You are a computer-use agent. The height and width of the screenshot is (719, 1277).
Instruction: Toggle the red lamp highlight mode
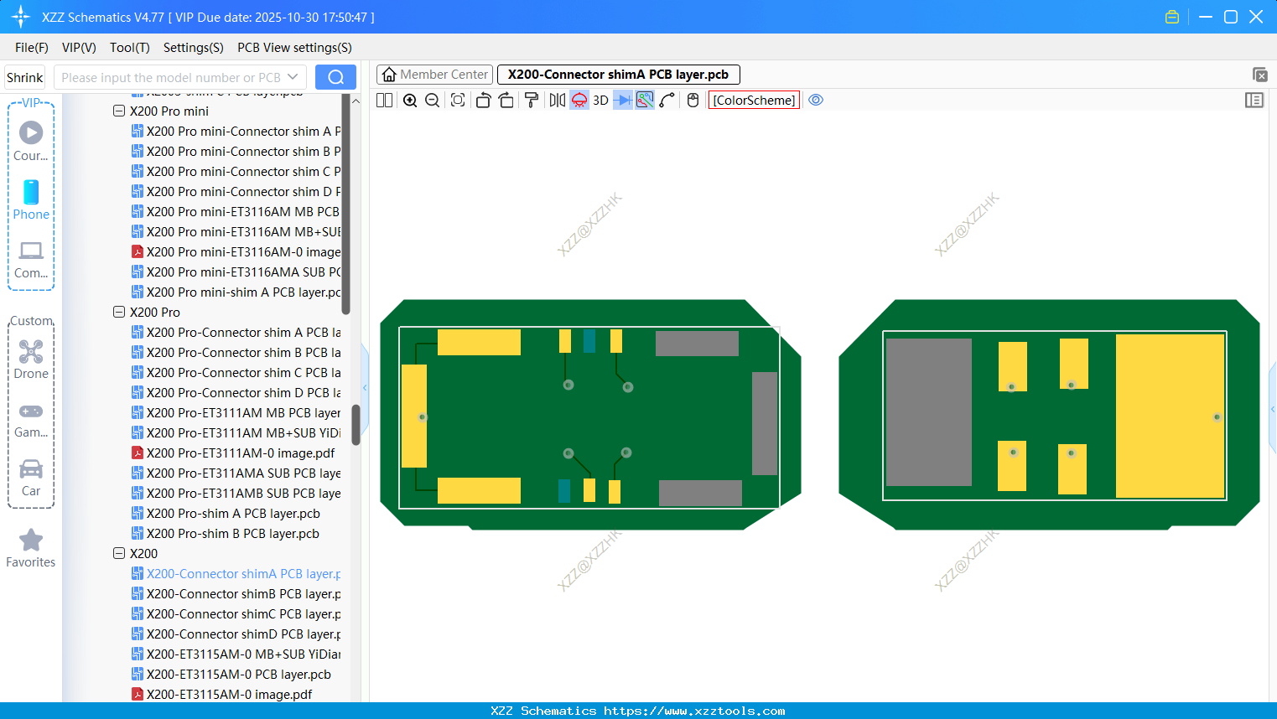point(579,100)
